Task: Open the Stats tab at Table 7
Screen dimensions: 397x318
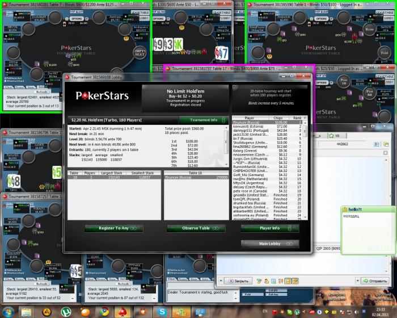Action: pyautogui.click(x=31, y=87)
